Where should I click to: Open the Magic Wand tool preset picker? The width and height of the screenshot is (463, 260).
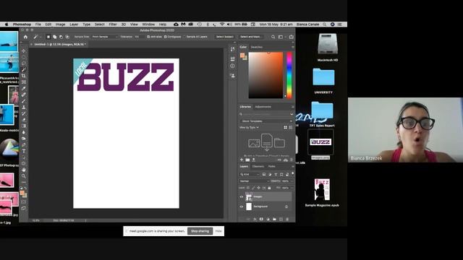click(37, 37)
